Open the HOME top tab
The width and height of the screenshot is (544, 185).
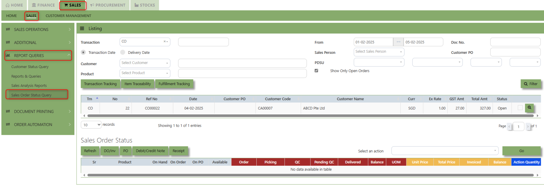point(14,5)
